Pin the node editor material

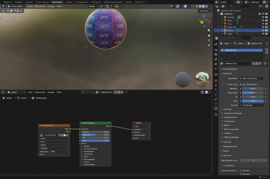(126, 92)
